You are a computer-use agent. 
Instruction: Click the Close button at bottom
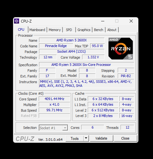tap(125, 138)
